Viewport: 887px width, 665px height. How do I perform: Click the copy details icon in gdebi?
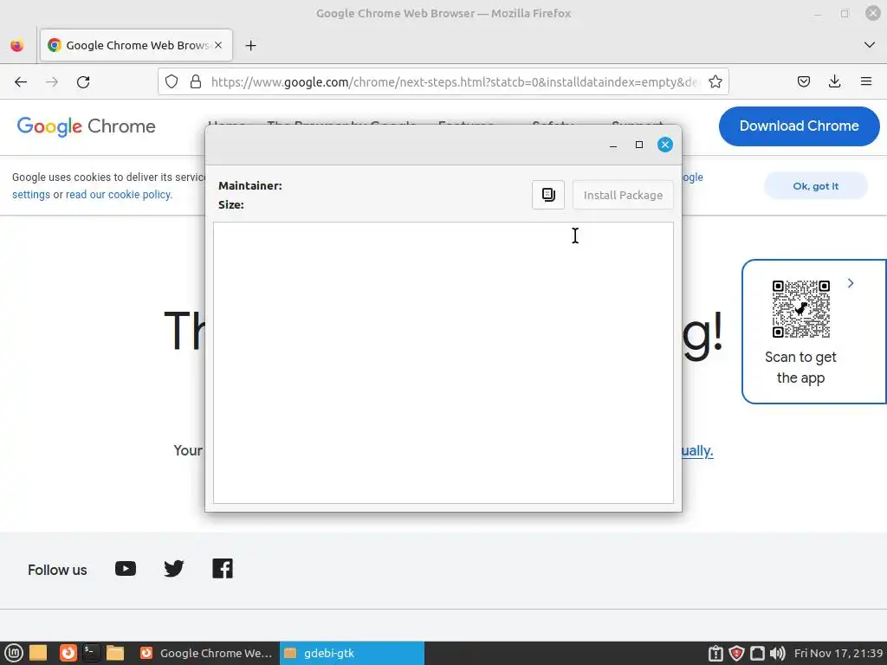pyautogui.click(x=548, y=195)
